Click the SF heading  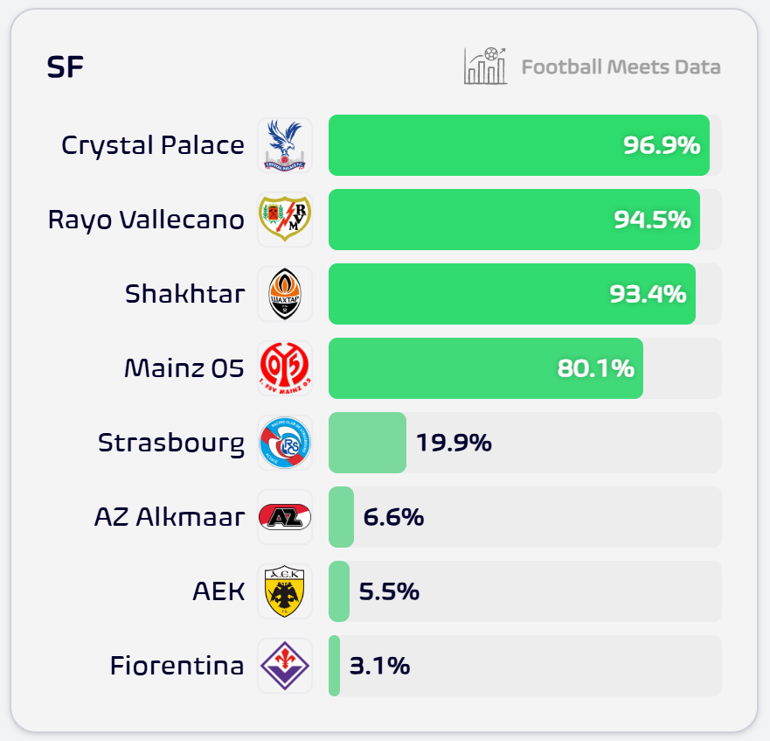tap(66, 67)
